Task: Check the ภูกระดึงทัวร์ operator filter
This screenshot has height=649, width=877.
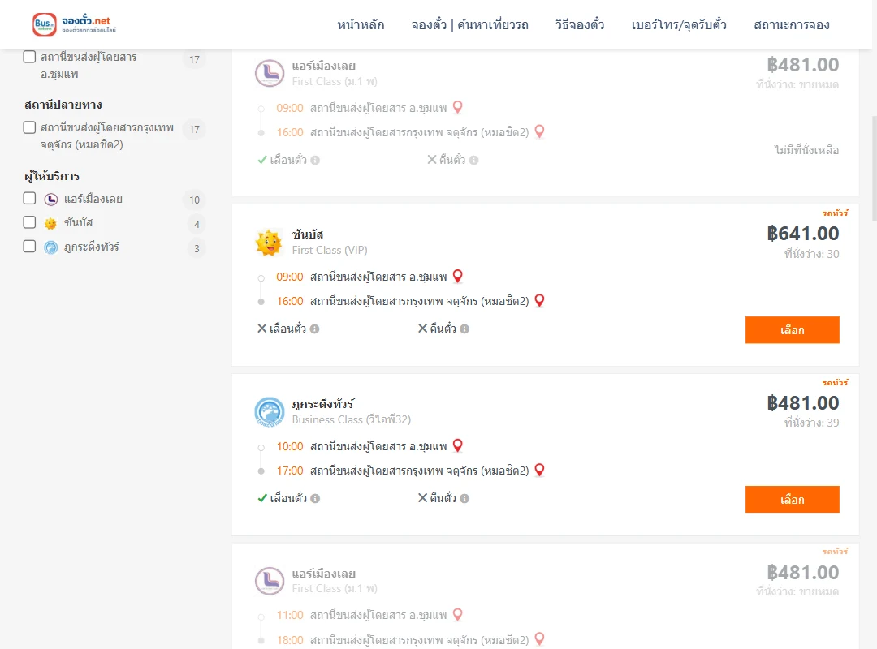Action: 30,247
